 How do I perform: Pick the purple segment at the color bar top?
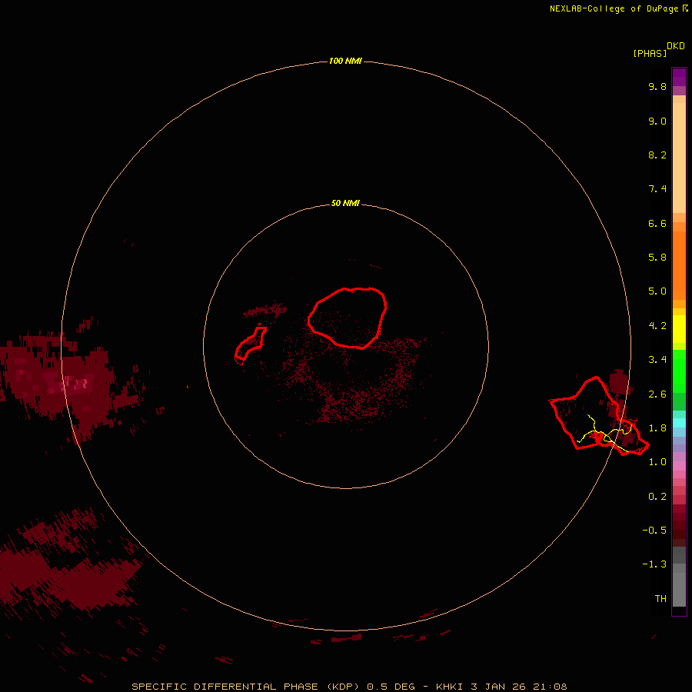pos(679,77)
